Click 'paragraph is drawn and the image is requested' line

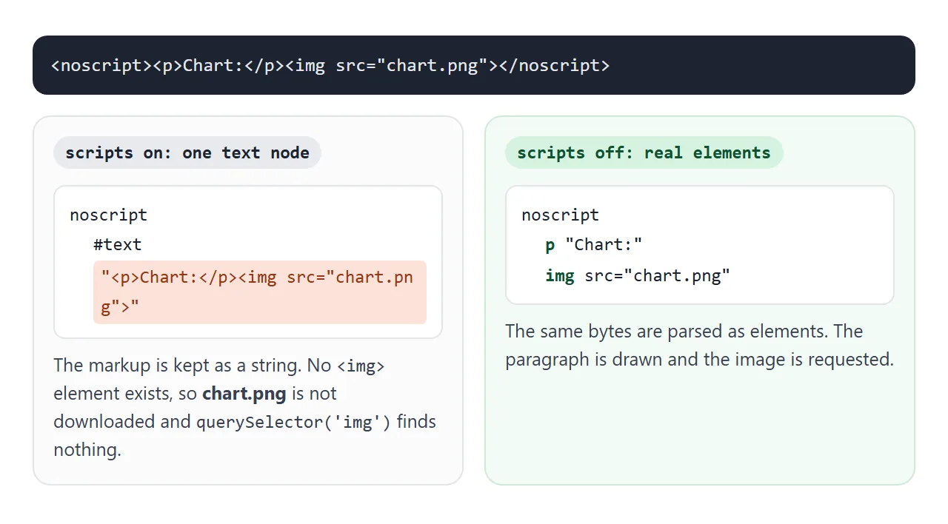pos(700,359)
